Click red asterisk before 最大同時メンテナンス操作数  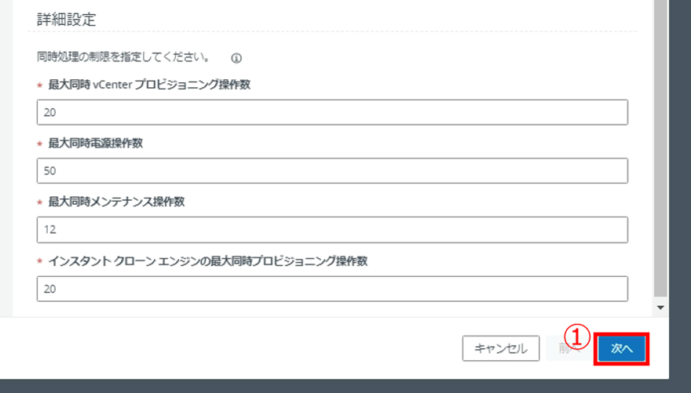(40, 203)
